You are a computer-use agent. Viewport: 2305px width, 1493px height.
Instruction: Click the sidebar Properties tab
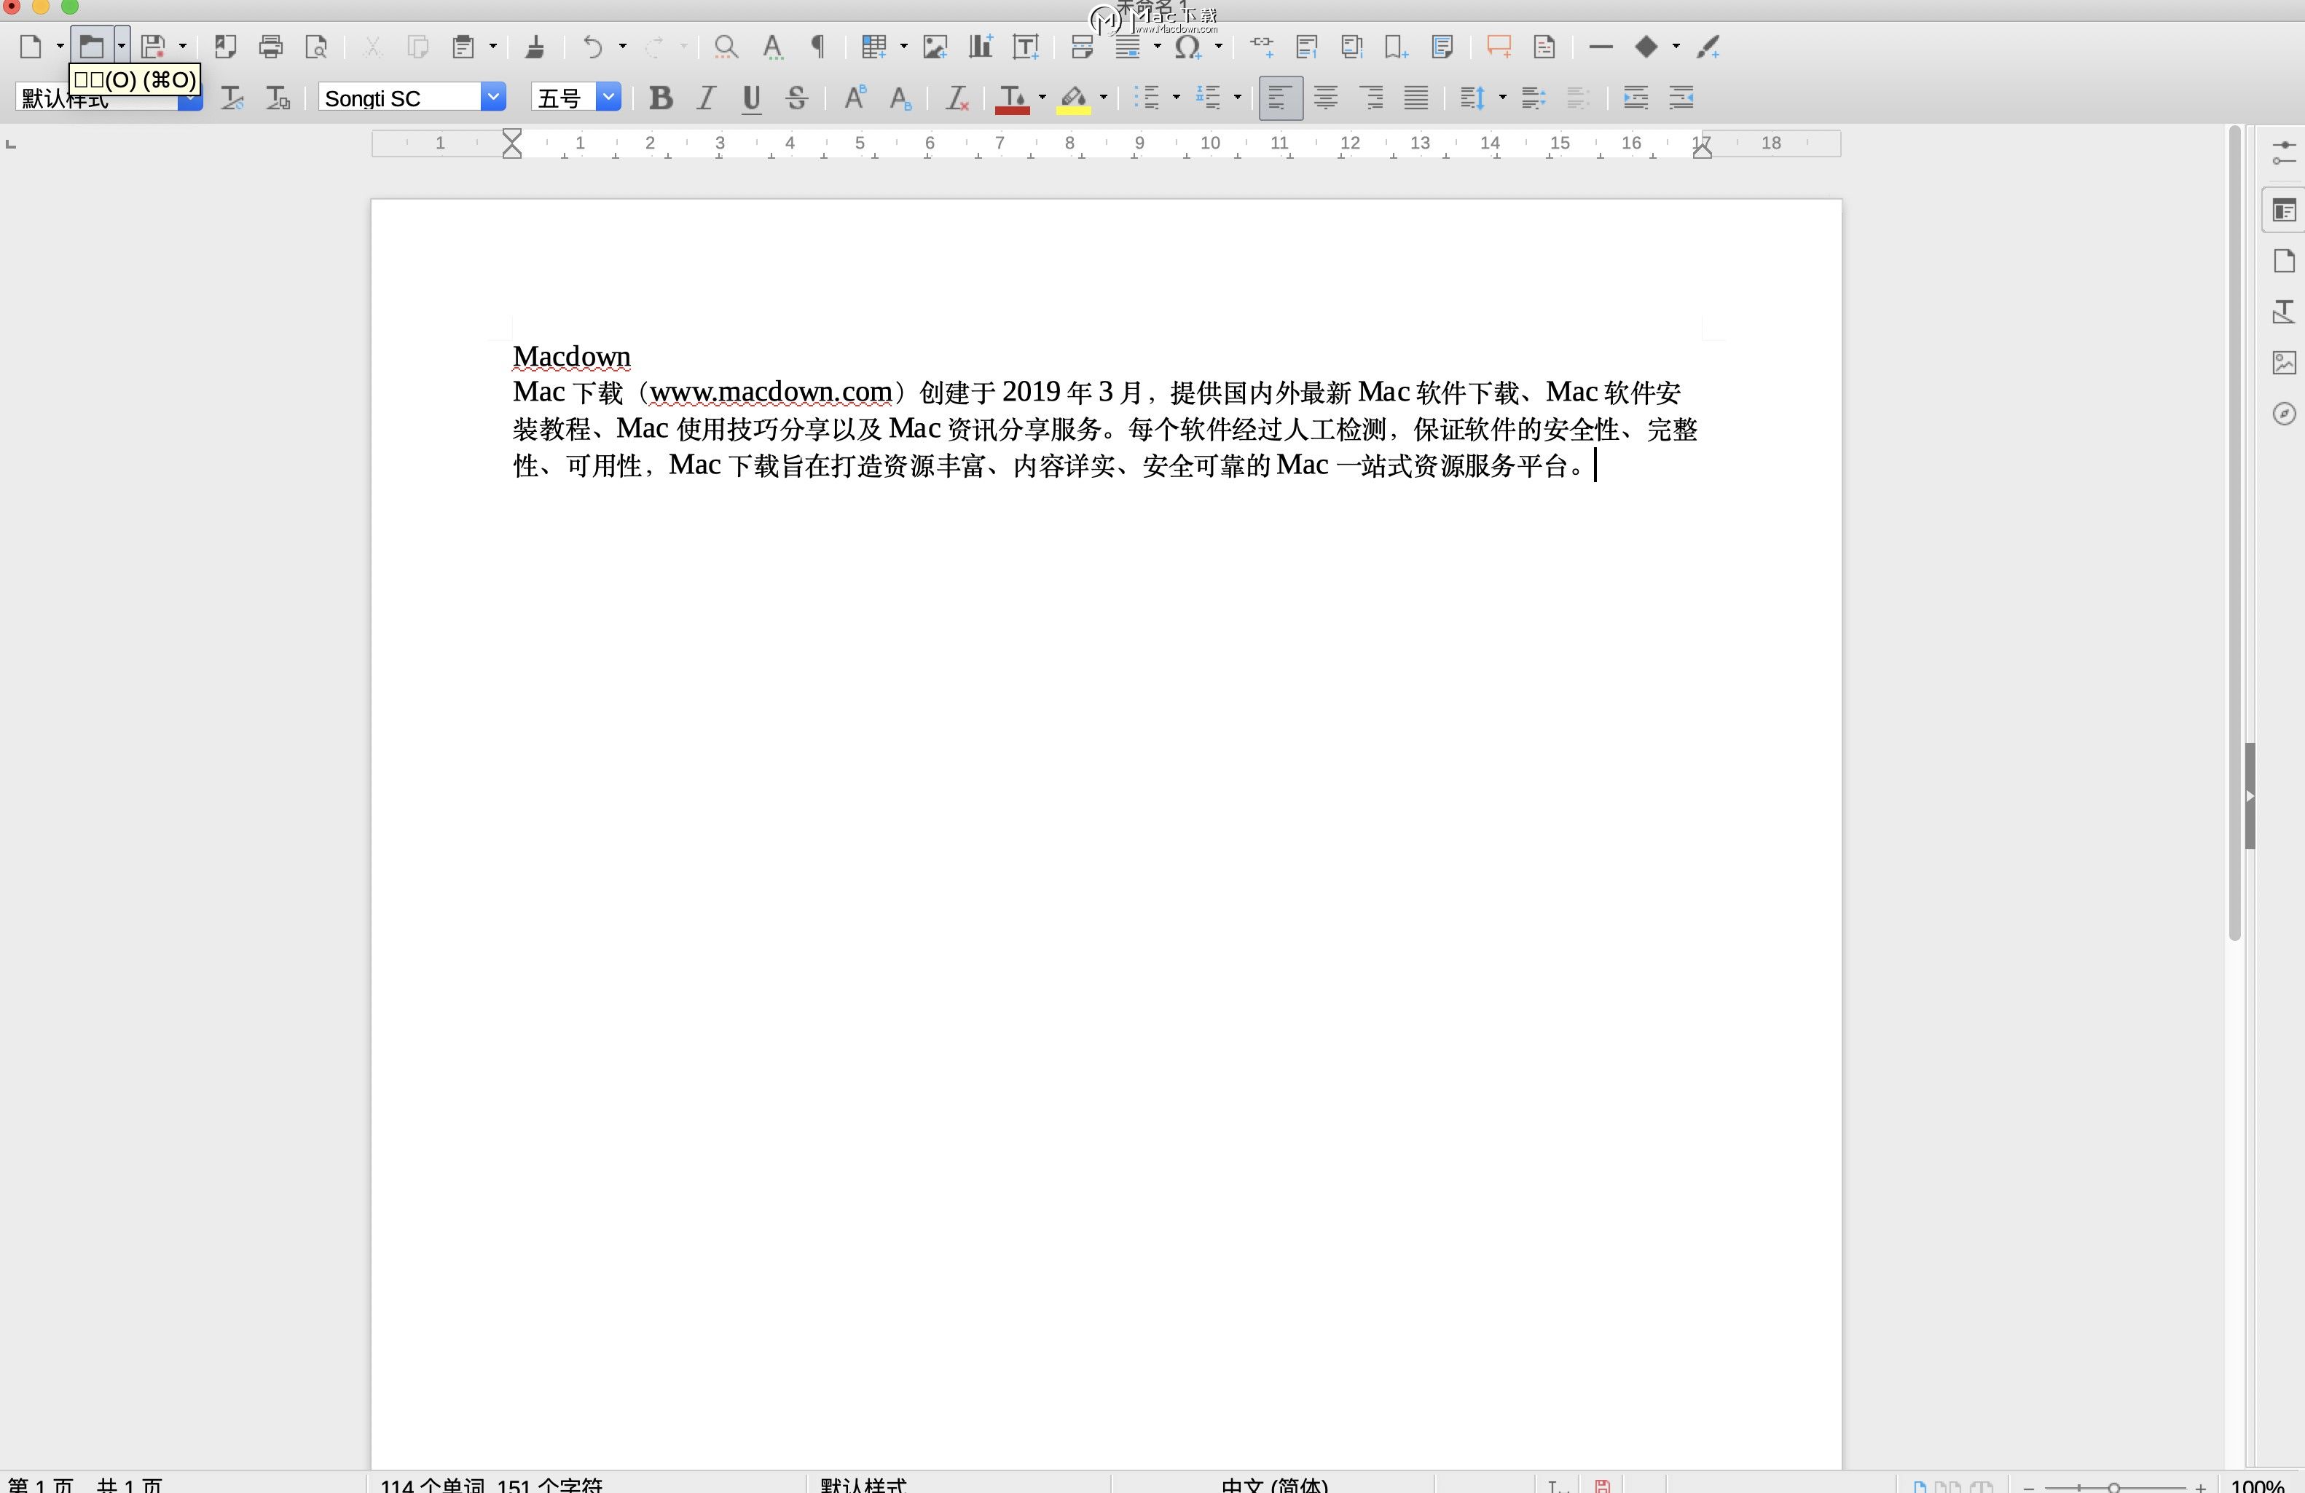tap(2284, 211)
